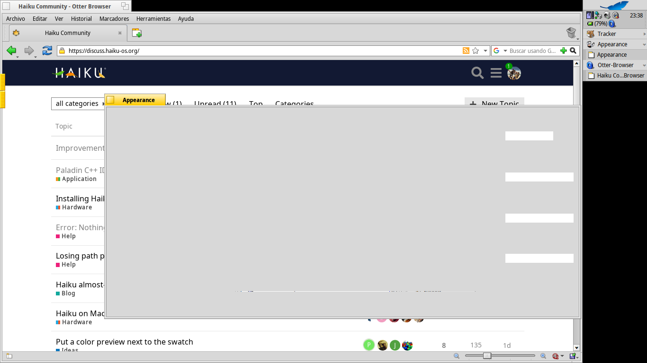The image size is (647, 363).
Task: Click the Blog category tag
Action: click(65, 293)
